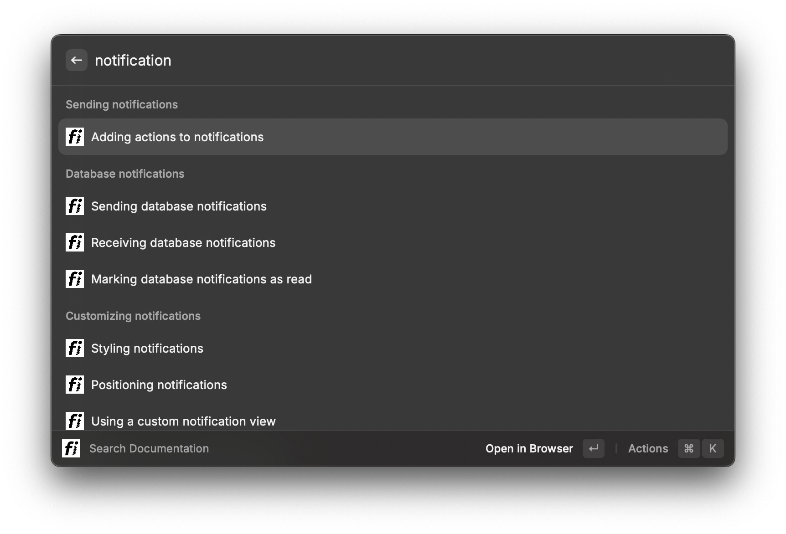Click Customizing notifications section header

click(x=133, y=316)
